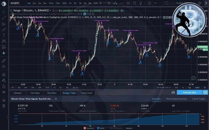The width and height of the screenshot is (209, 130).
Task: Toggle percent scale button
Action: 183,87
